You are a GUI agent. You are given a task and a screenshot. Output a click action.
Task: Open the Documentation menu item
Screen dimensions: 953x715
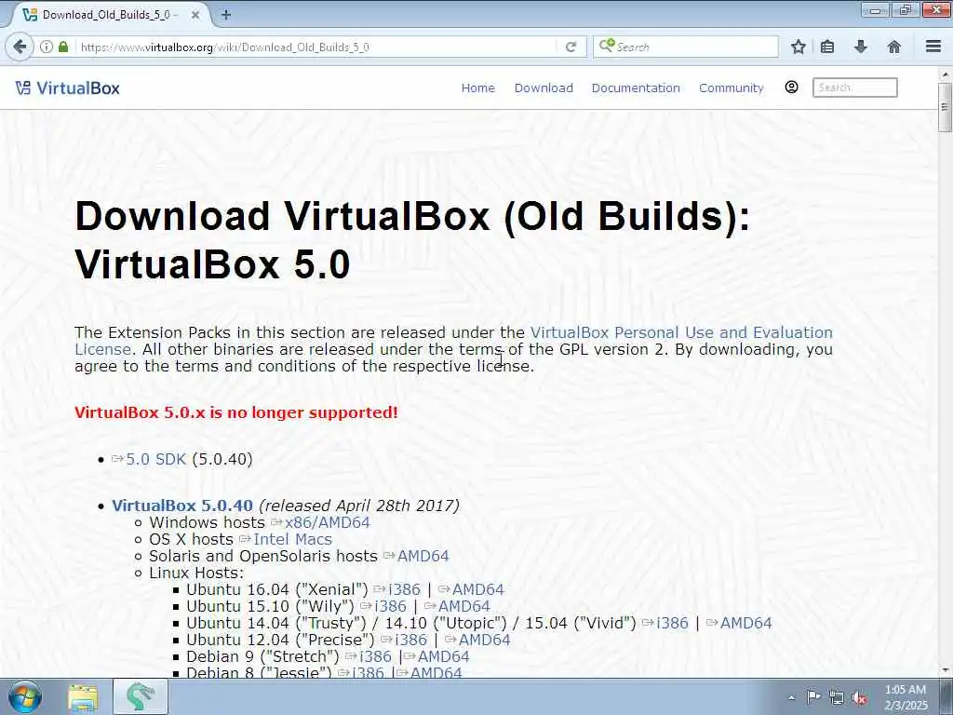(636, 88)
